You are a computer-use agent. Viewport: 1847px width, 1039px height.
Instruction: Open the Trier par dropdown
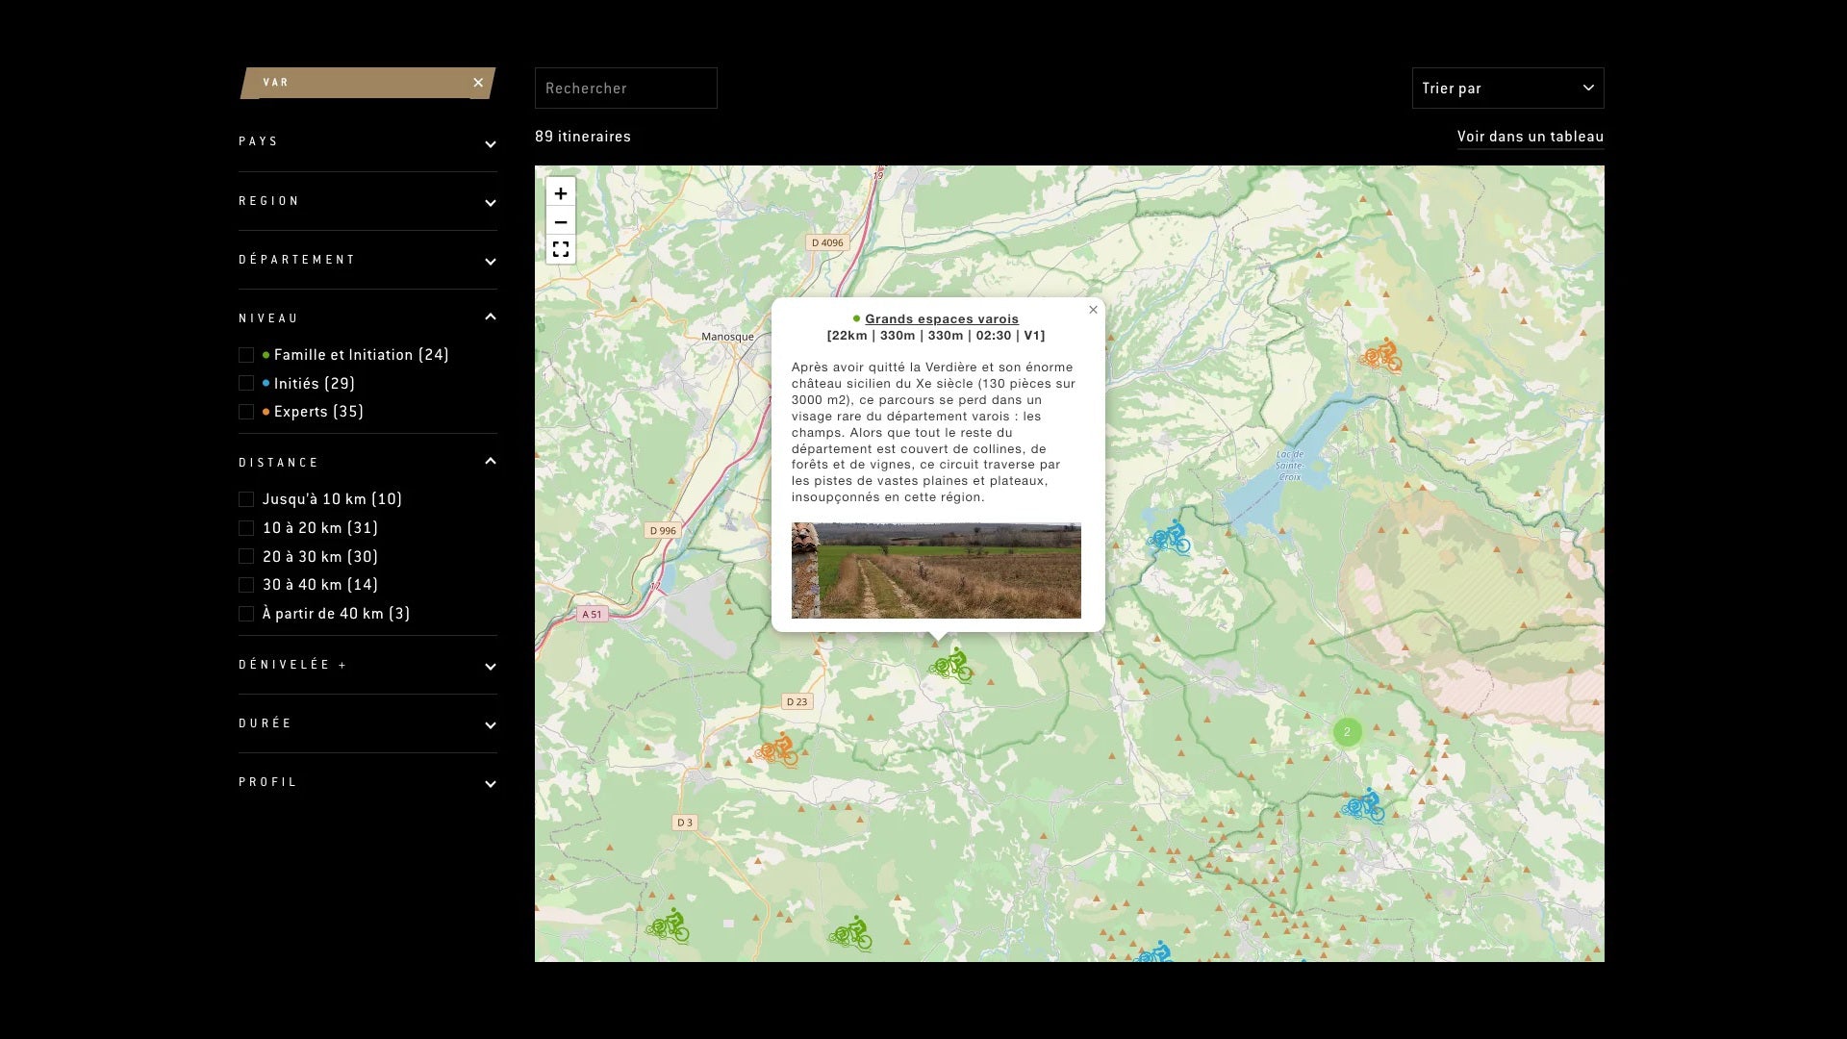pos(1506,89)
